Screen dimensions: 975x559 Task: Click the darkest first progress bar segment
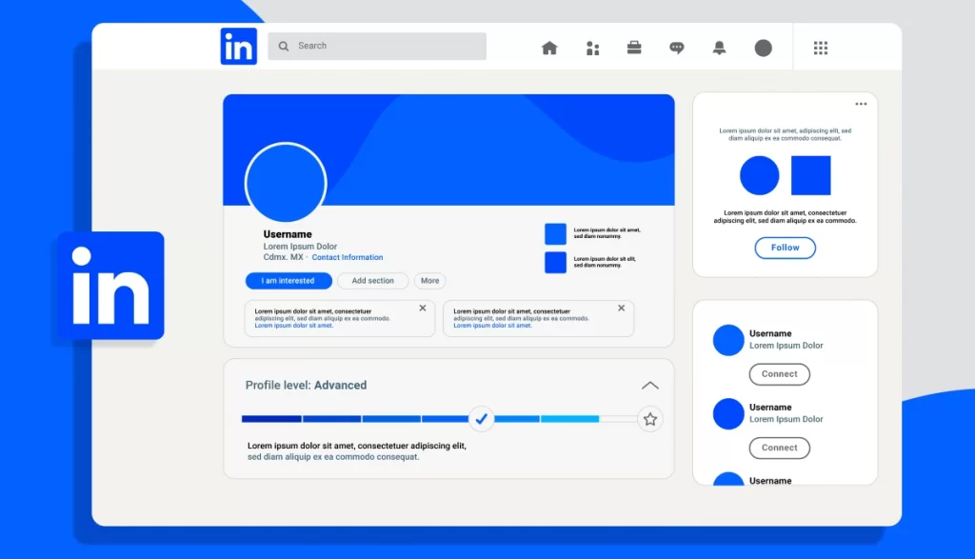coord(271,419)
